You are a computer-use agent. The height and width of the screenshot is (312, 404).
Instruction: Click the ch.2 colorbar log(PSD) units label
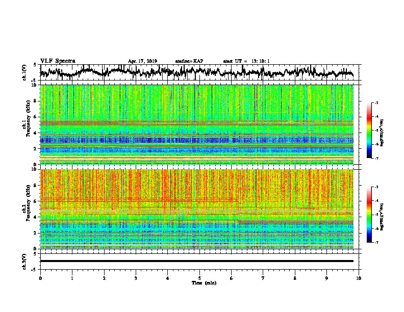[383, 217]
